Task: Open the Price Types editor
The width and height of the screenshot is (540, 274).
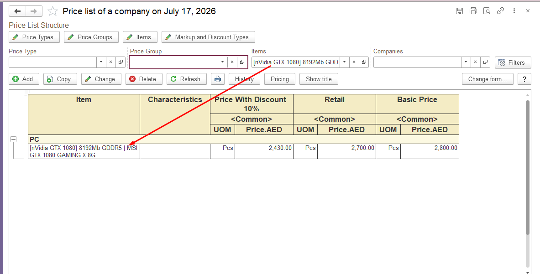Action: pyautogui.click(x=34, y=37)
